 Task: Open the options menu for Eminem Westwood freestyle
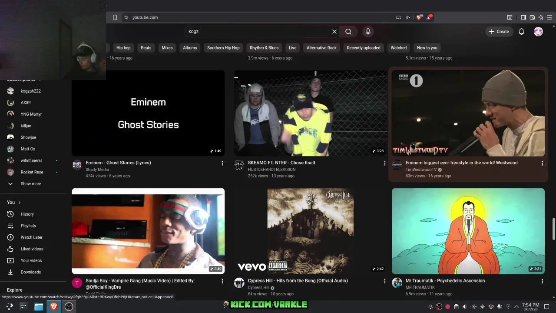542,163
